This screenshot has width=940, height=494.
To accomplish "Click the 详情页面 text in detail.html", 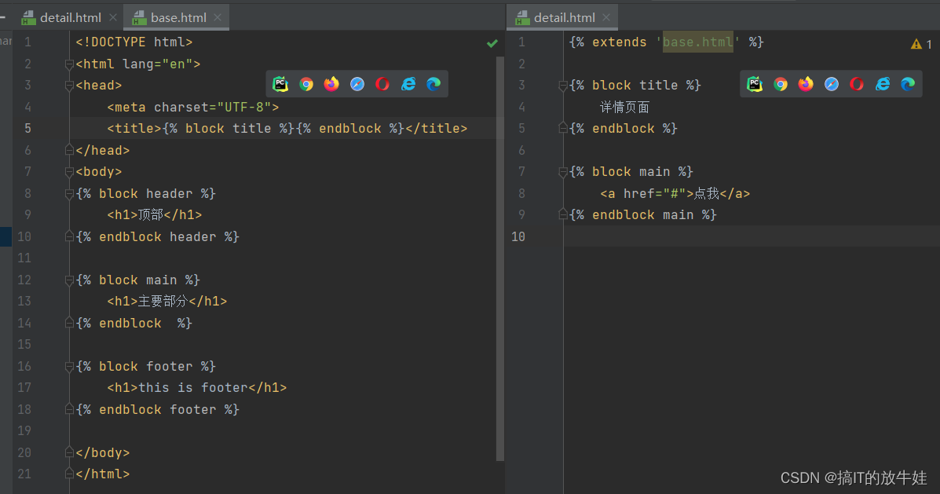I will click(x=624, y=107).
